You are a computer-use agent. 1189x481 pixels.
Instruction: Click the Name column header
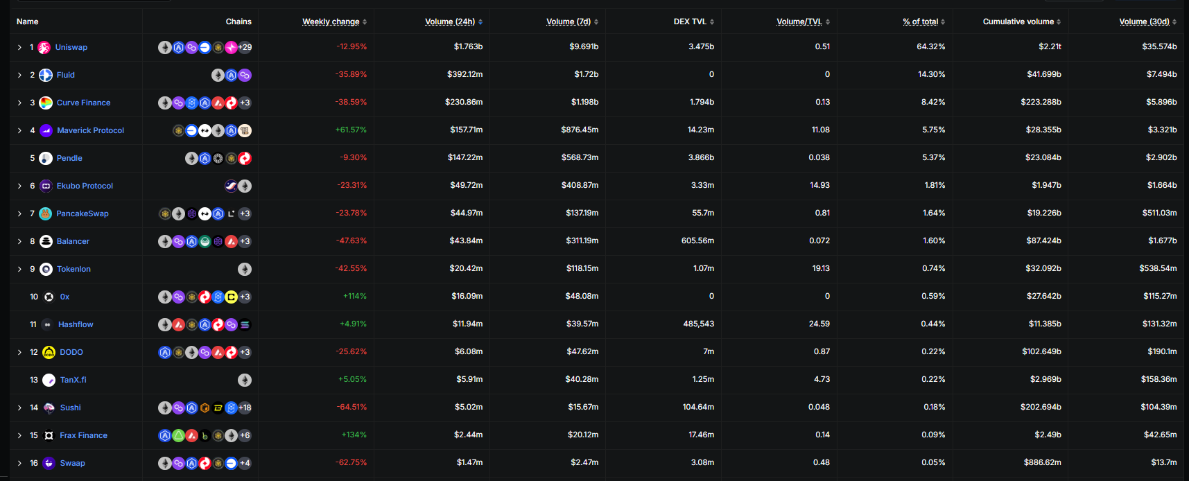(x=28, y=21)
